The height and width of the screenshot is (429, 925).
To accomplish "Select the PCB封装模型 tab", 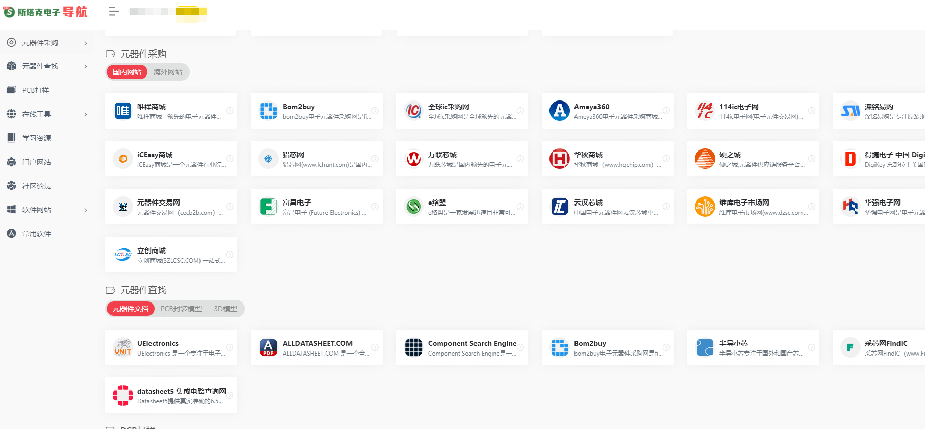I will tap(181, 309).
